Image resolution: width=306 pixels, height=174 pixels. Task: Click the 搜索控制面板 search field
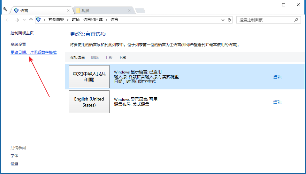click(265, 20)
